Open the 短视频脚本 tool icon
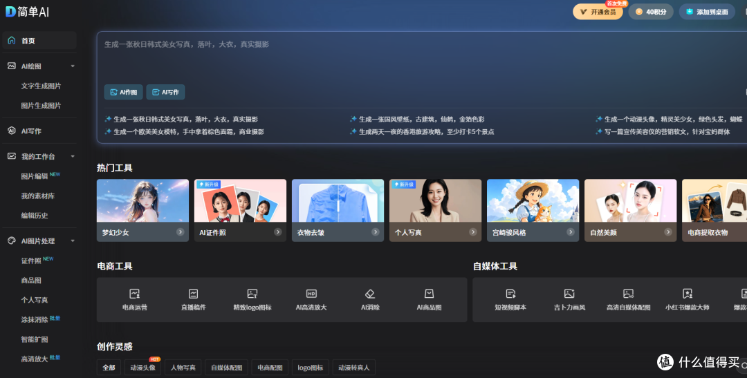This screenshot has width=747, height=378. 510,299
